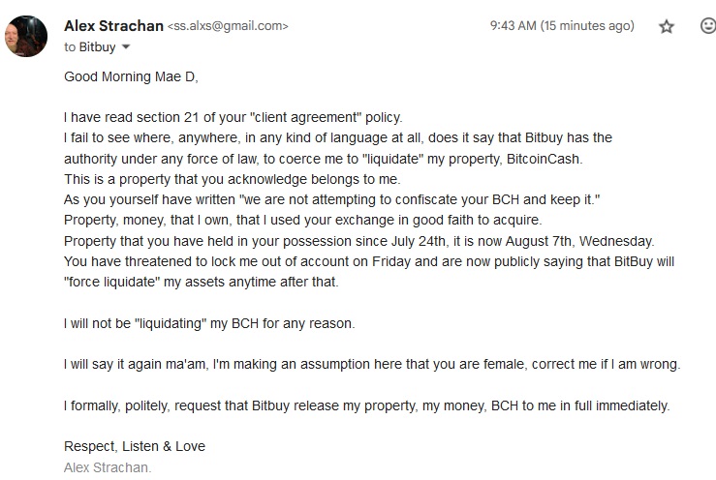The image size is (716, 480).
Task: Click the "Respect, Listen & Love" line
Action: click(x=135, y=446)
